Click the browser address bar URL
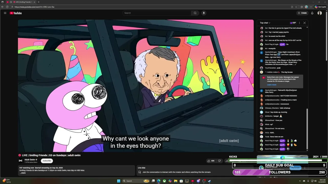328x184 pixels. [x=34, y=7]
